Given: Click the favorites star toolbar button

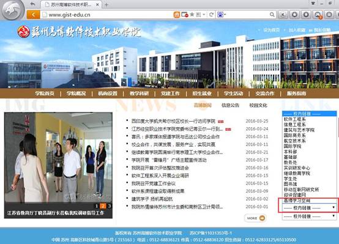Looking at the screenshot, I should pos(294,15).
